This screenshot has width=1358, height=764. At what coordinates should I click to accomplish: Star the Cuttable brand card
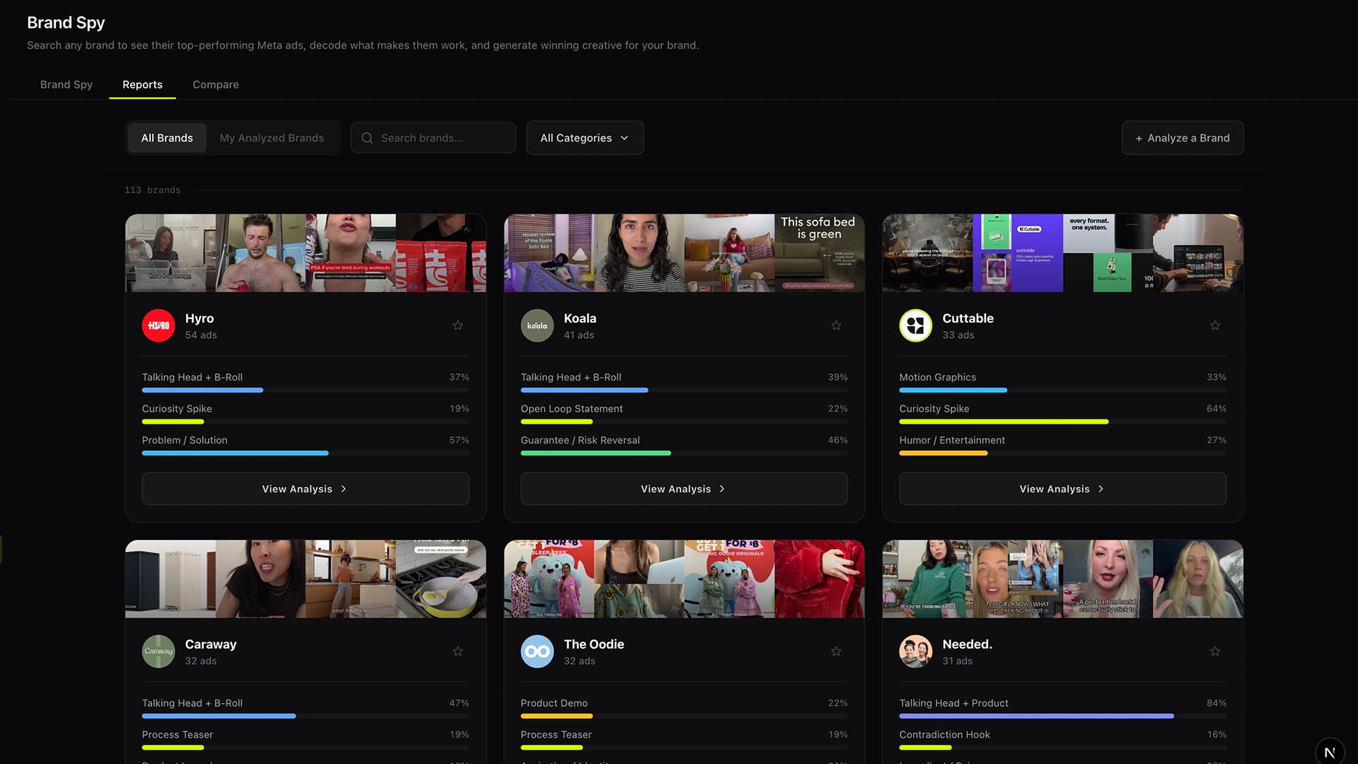(x=1215, y=325)
